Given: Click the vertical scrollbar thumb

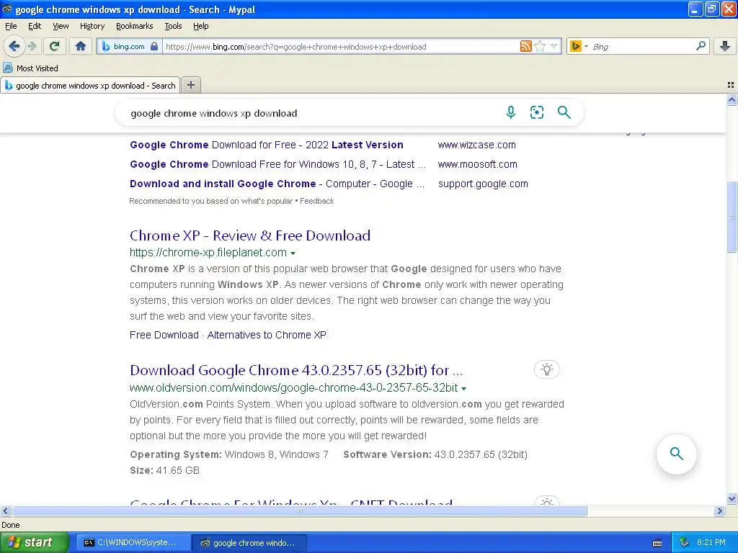Looking at the screenshot, I should tap(732, 217).
